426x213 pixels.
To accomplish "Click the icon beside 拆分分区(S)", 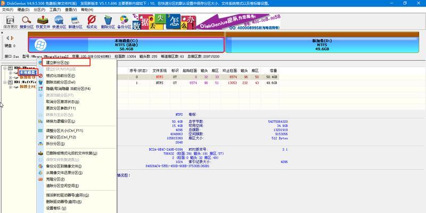I will click(x=40, y=143).
